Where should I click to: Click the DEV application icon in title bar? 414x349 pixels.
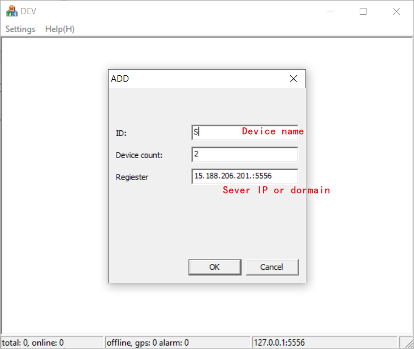pos(11,11)
